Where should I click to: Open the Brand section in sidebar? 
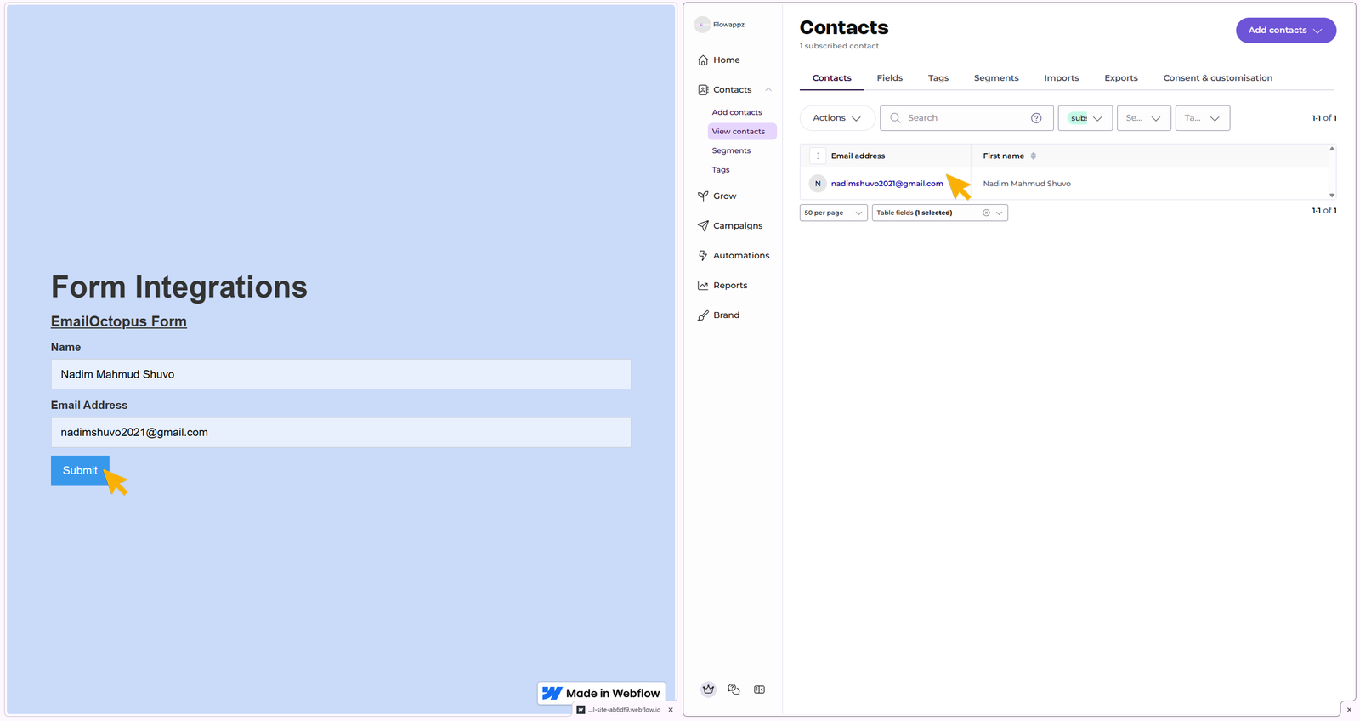[718, 315]
